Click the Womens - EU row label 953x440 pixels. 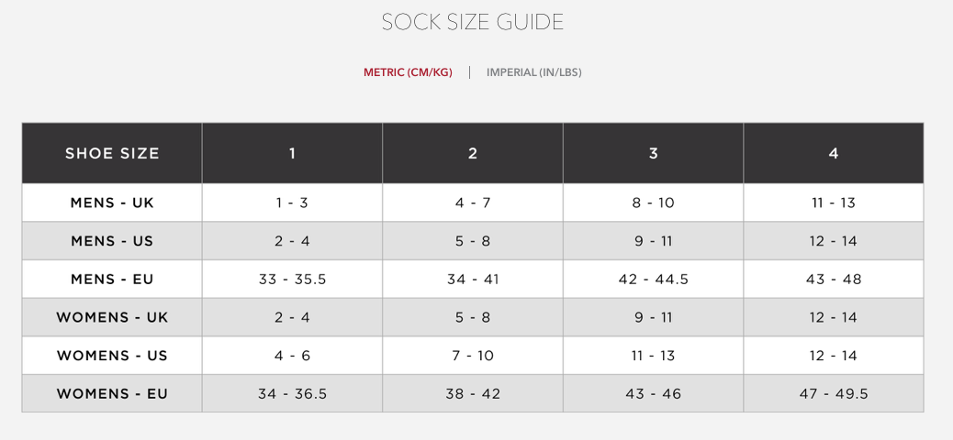[x=112, y=394]
